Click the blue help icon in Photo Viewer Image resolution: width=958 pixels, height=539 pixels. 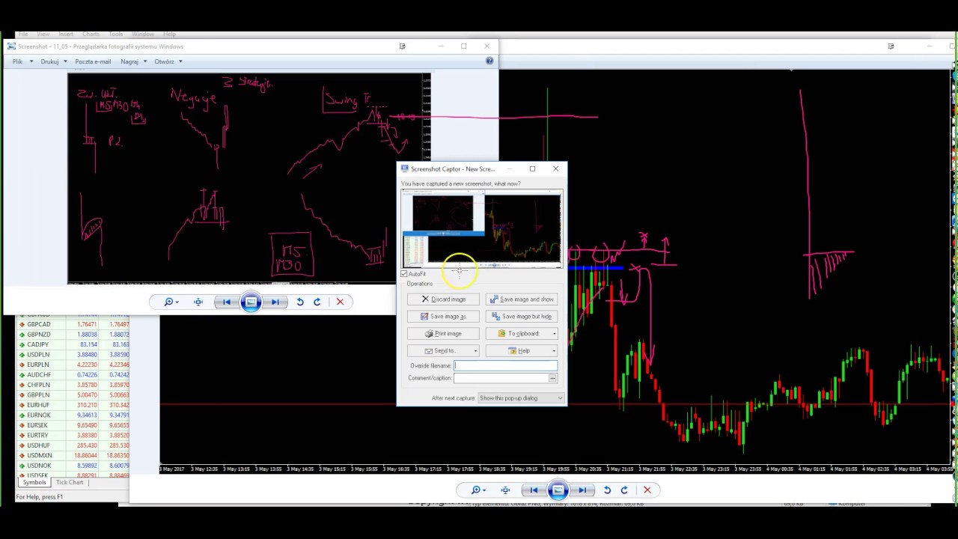[489, 61]
